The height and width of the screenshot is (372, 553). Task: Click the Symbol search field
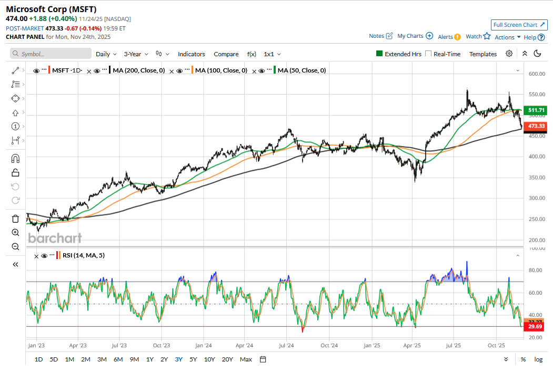point(51,54)
